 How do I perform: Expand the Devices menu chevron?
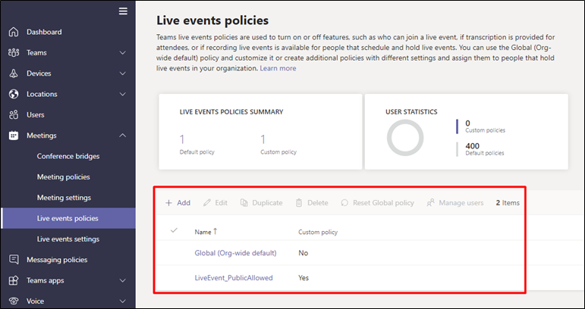pos(122,73)
